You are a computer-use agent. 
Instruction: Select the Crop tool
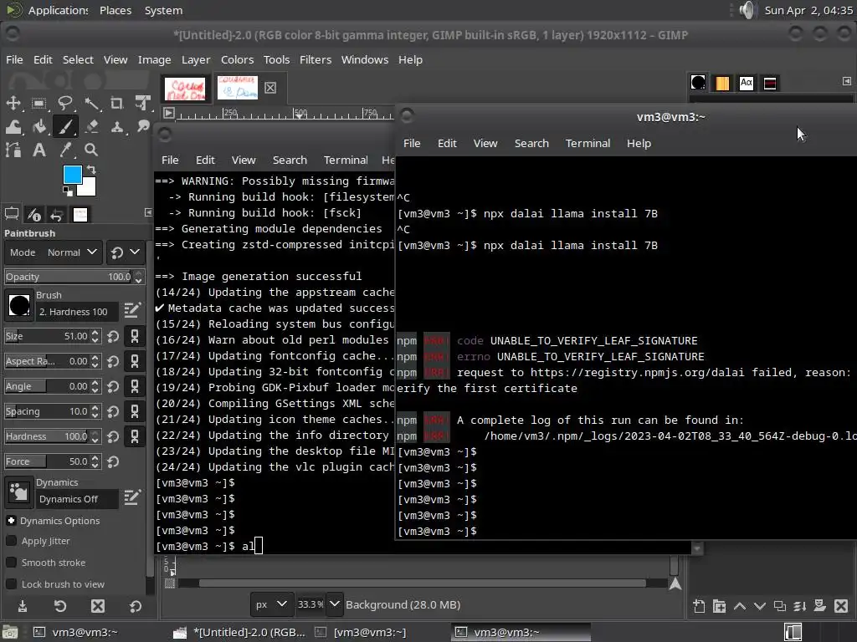click(117, 103)
